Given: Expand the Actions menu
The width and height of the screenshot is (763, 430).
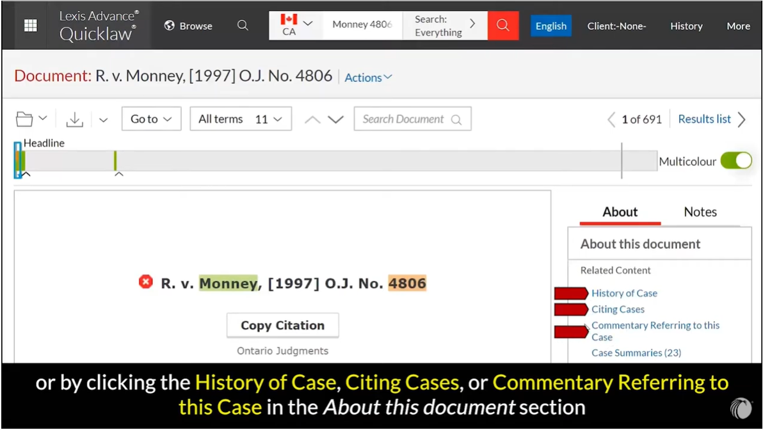Looking at the screenshot, I should click(x=368, y=77).
